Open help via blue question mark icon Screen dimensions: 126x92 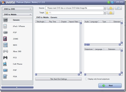click(112, 2)
